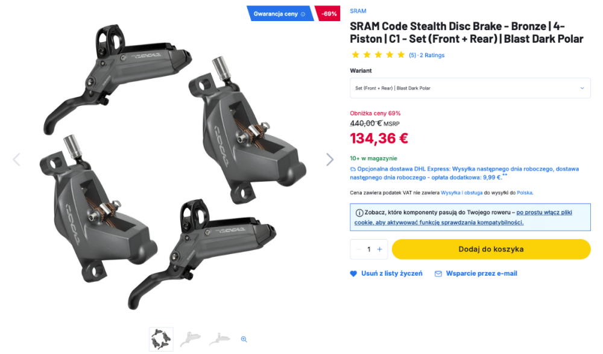The width and height of the screenshot is (603, 354).
Task: Go to the previous product image arrow
Action: click(x=16, y=160)
